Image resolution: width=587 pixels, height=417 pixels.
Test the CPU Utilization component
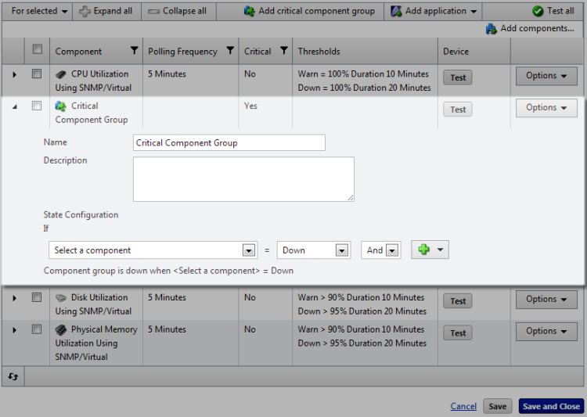pyautogui.click(x=458, y=77)
